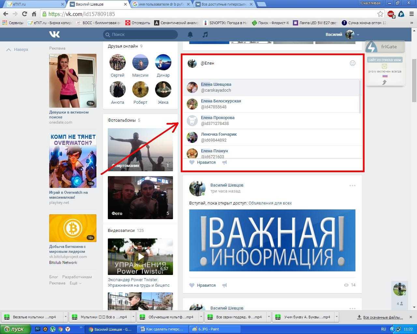The width and height of the screenshot is (417, 334).
Task: Click the Наверх back-to-top link
Action: [x=18, y=50]
